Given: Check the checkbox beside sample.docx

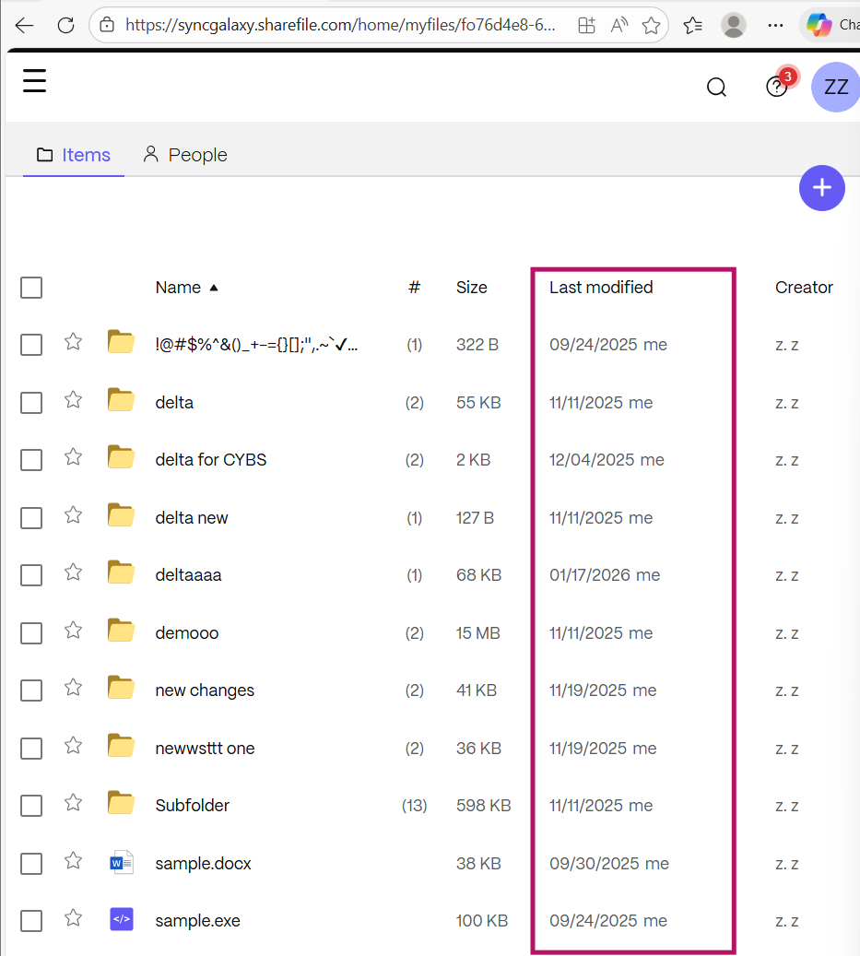Looking at the screenshot, I should (30, 863).
